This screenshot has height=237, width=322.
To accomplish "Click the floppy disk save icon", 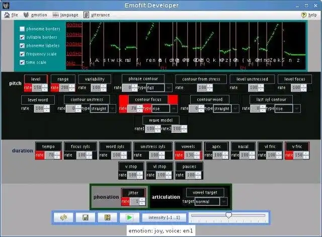I will [x=85, y=217].
